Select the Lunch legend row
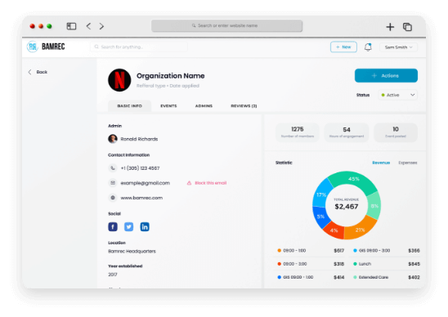 (x=387, y=264)
